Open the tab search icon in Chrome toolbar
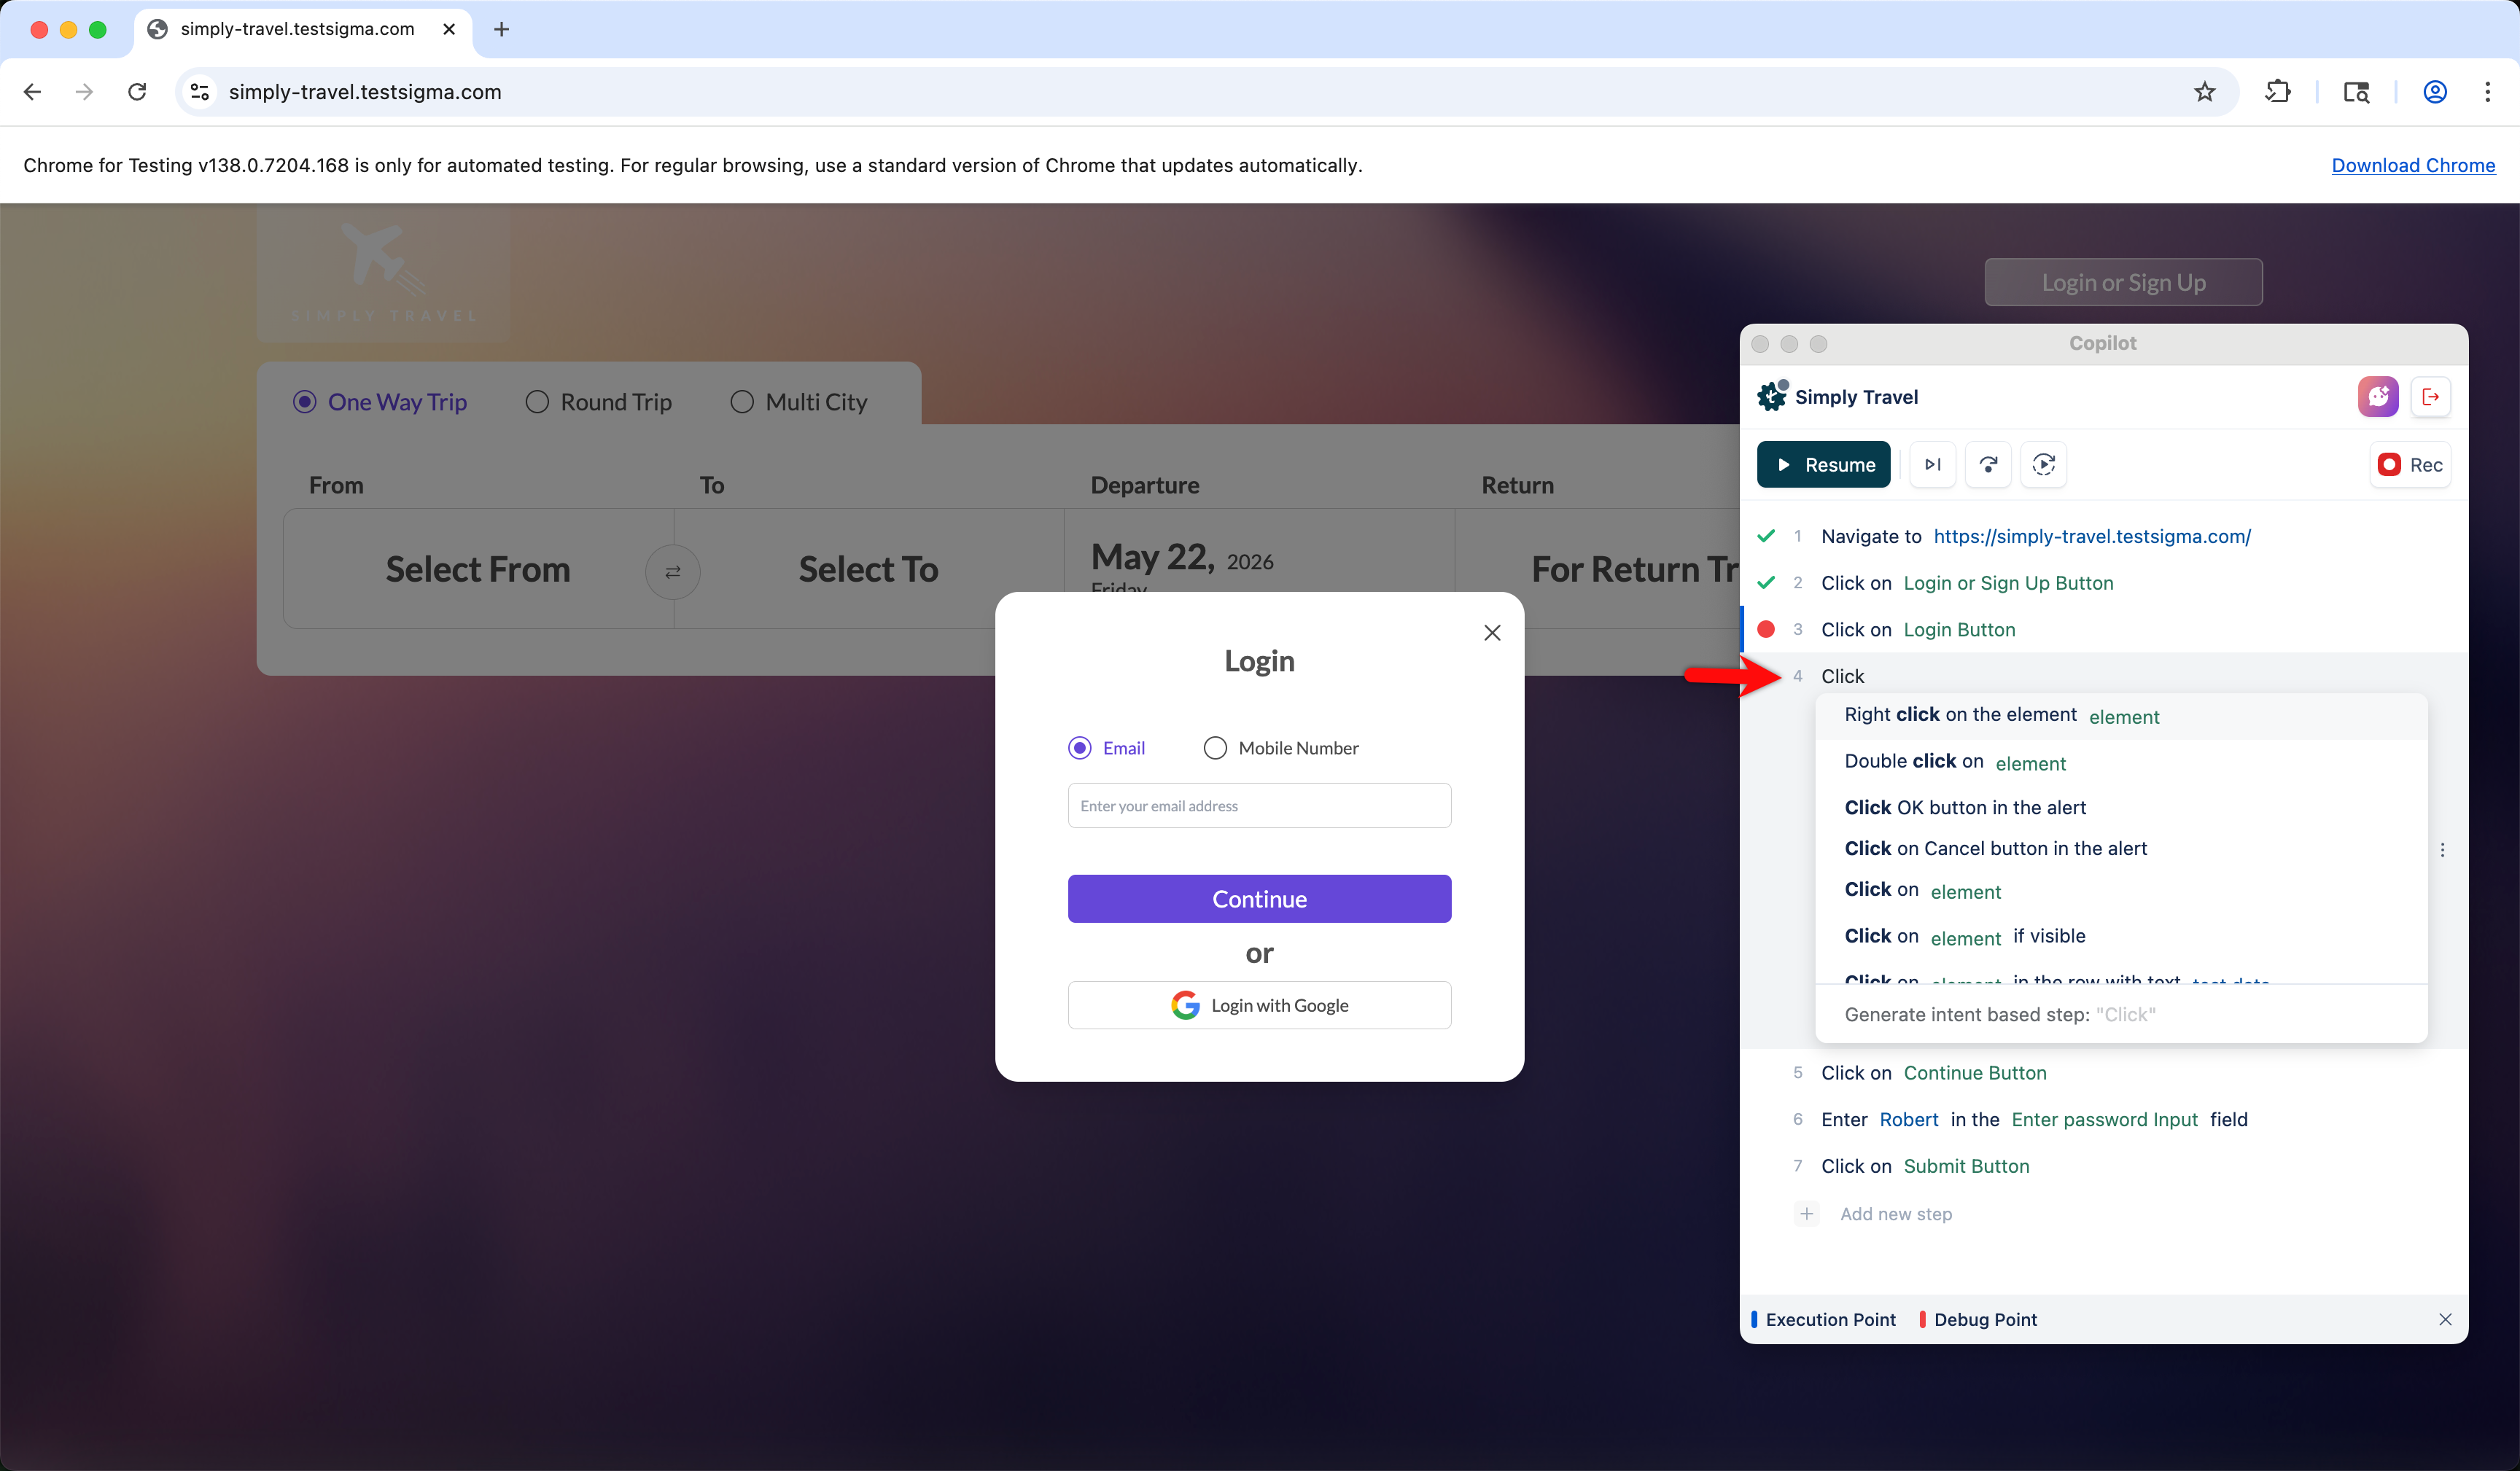This screenshot has height=1471, width=2520. pyautogui.click(x=2356, y=92)
